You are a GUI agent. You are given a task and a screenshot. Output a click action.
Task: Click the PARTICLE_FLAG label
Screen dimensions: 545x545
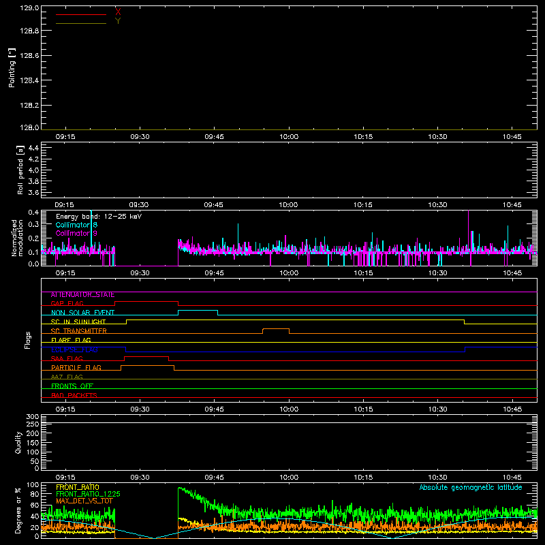(x=76, y=368)
